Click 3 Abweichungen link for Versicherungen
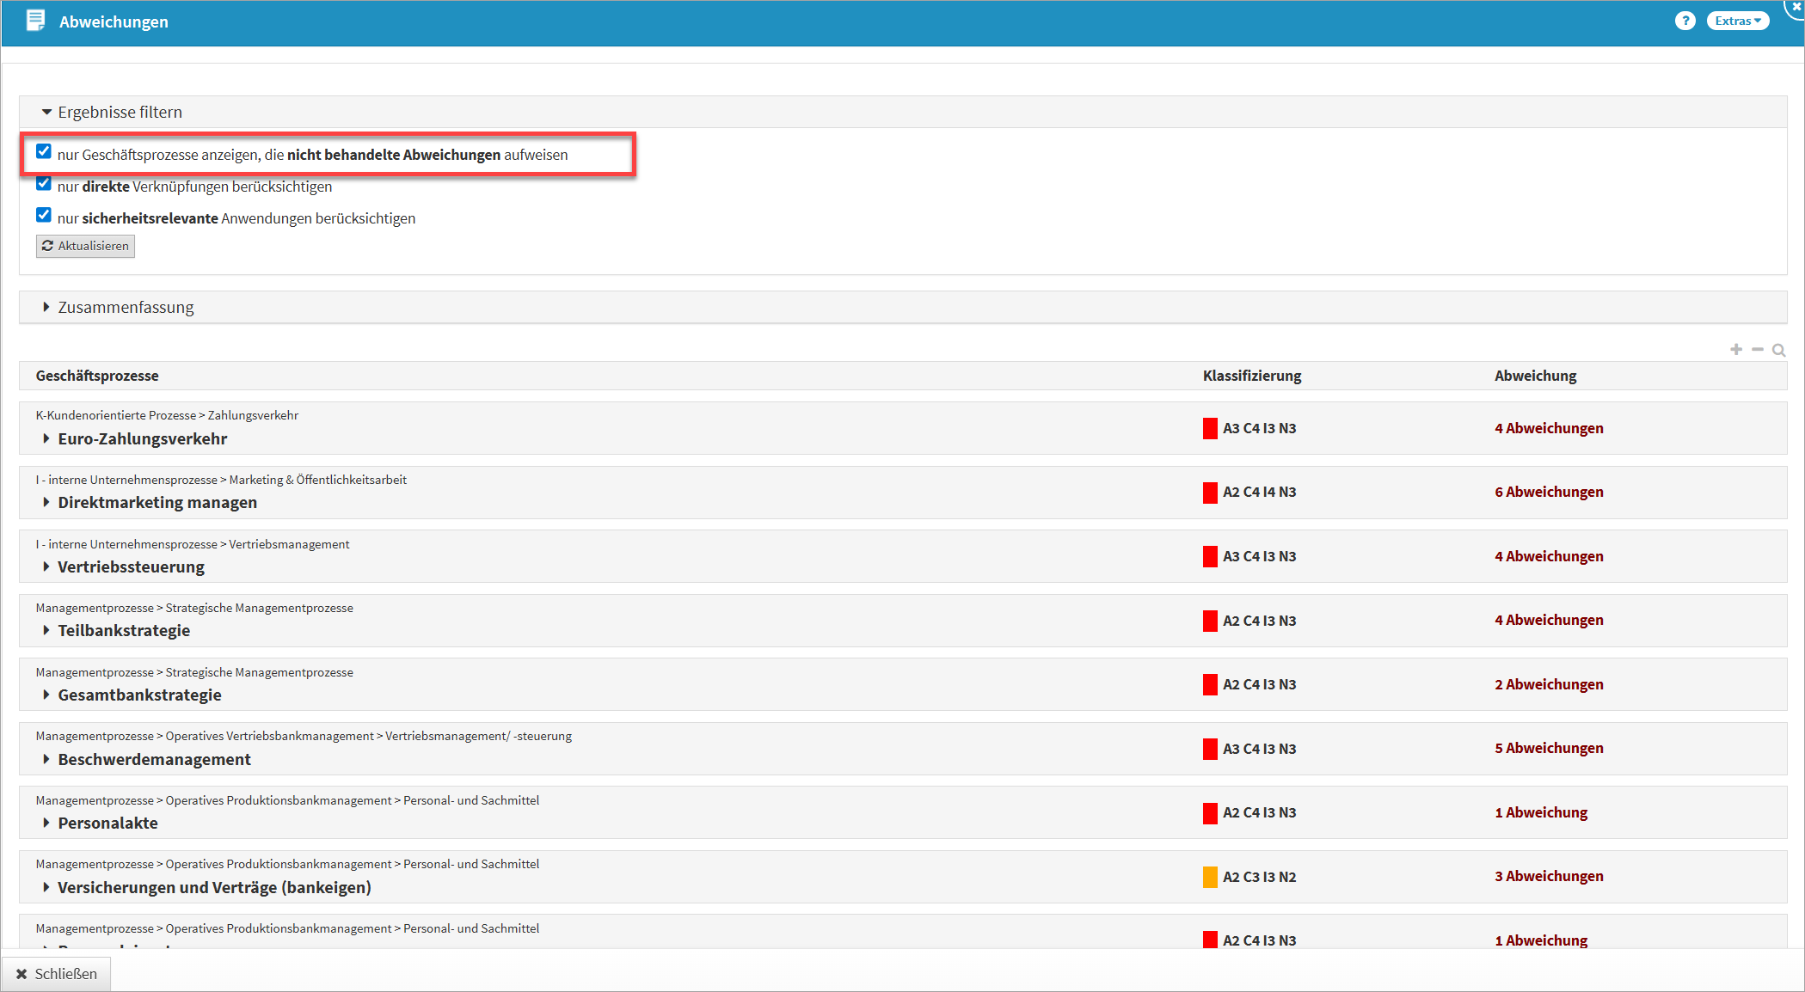This screenshot has height=992, width=1805. [1549, 876]
